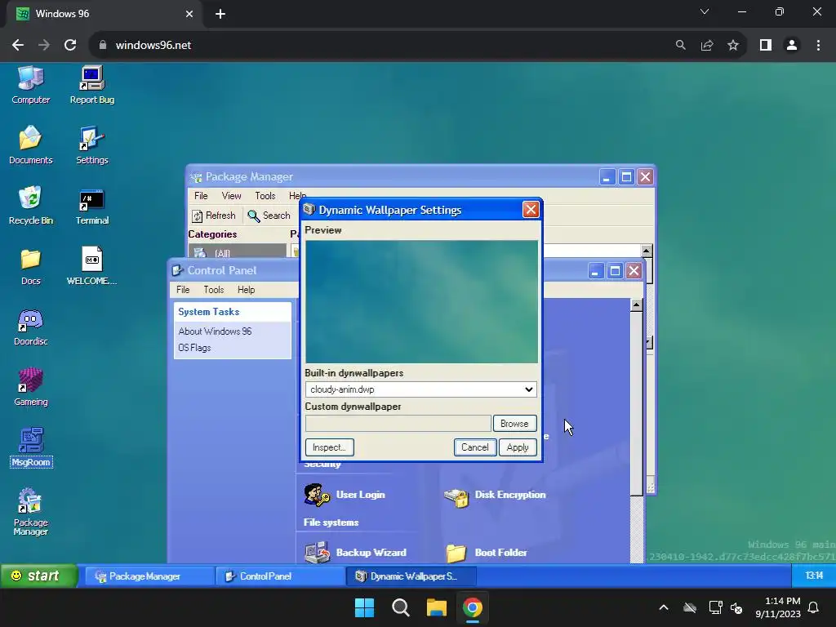The width and height of the screenshot is (836, 627).
Task: Open Backup Wizard in Control Panel
Action: point(355,553)
